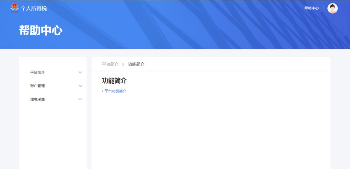Go to 平台简介 in the breadcrumb
This screenshot has width=350, height=169.
(110, 64)
